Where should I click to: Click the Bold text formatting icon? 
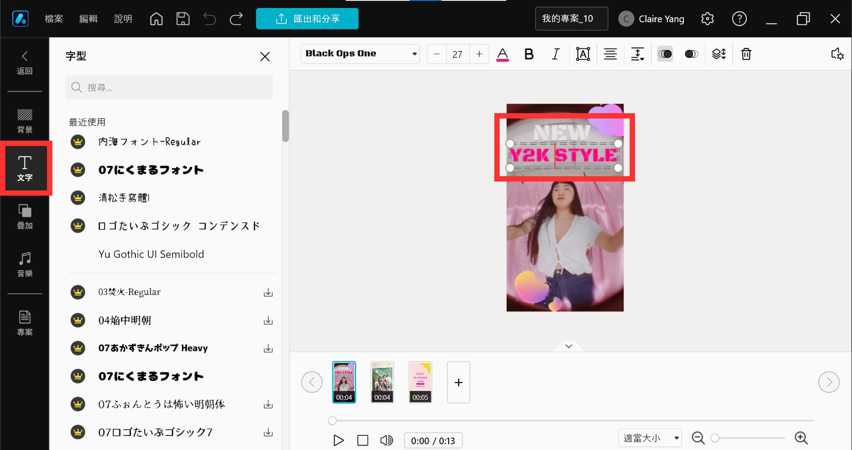529,54
